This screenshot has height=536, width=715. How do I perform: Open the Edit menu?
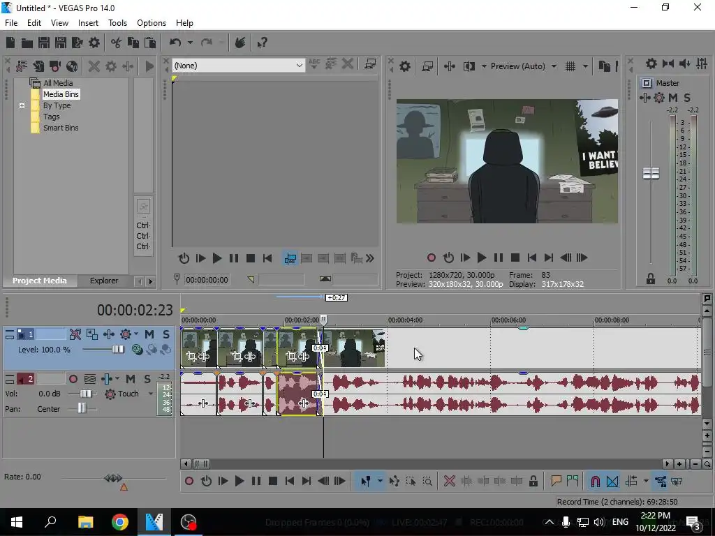pyautogui.click(x=34, y=23)
